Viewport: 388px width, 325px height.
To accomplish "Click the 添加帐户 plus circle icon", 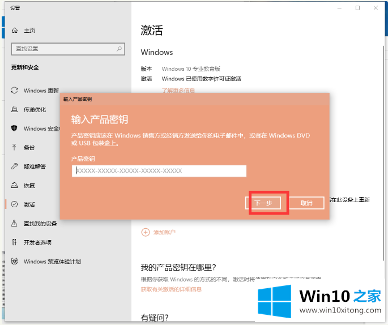I will tap(146, 232).
